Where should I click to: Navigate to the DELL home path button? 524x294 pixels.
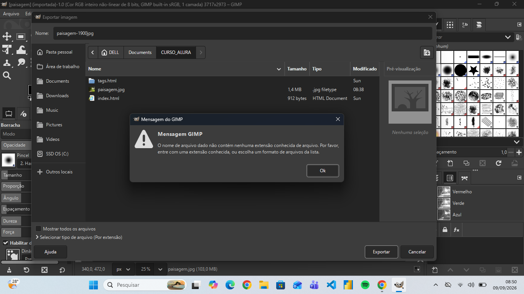[110, 52]
